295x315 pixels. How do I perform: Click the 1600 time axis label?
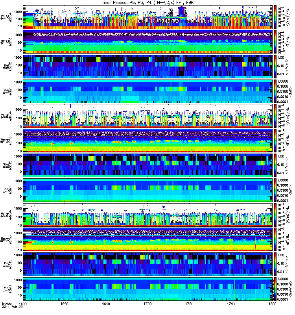[23, 304]
